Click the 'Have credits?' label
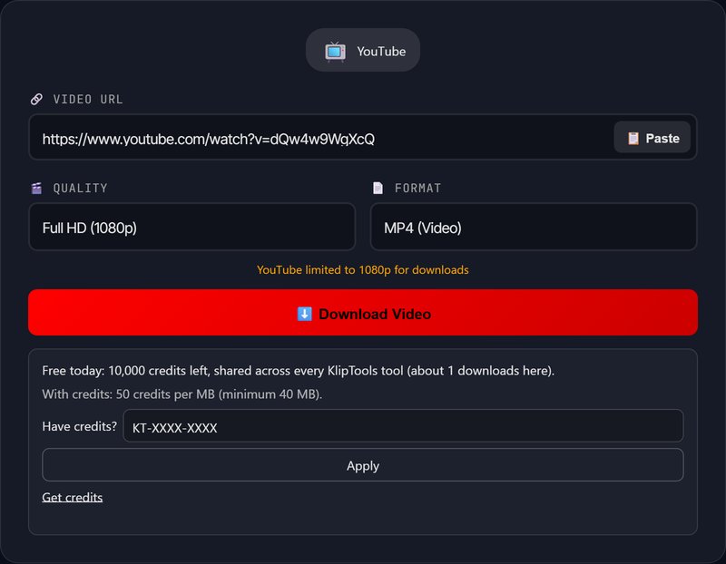This screenshot has height=564, width=726. pos(79,426)
